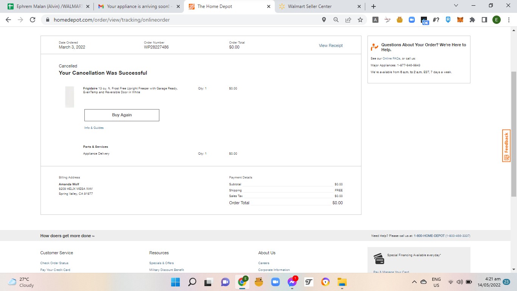Click the 'March 3, 2022' order date
517x291 pixels.
[72, 47]
